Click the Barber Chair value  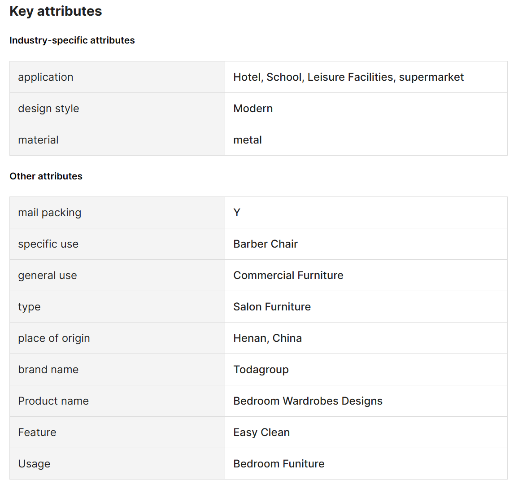point(266,244)
